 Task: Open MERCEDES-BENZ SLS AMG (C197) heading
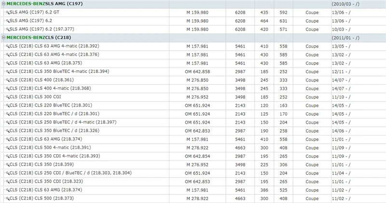pyautogui.click(x=44, y=4)
